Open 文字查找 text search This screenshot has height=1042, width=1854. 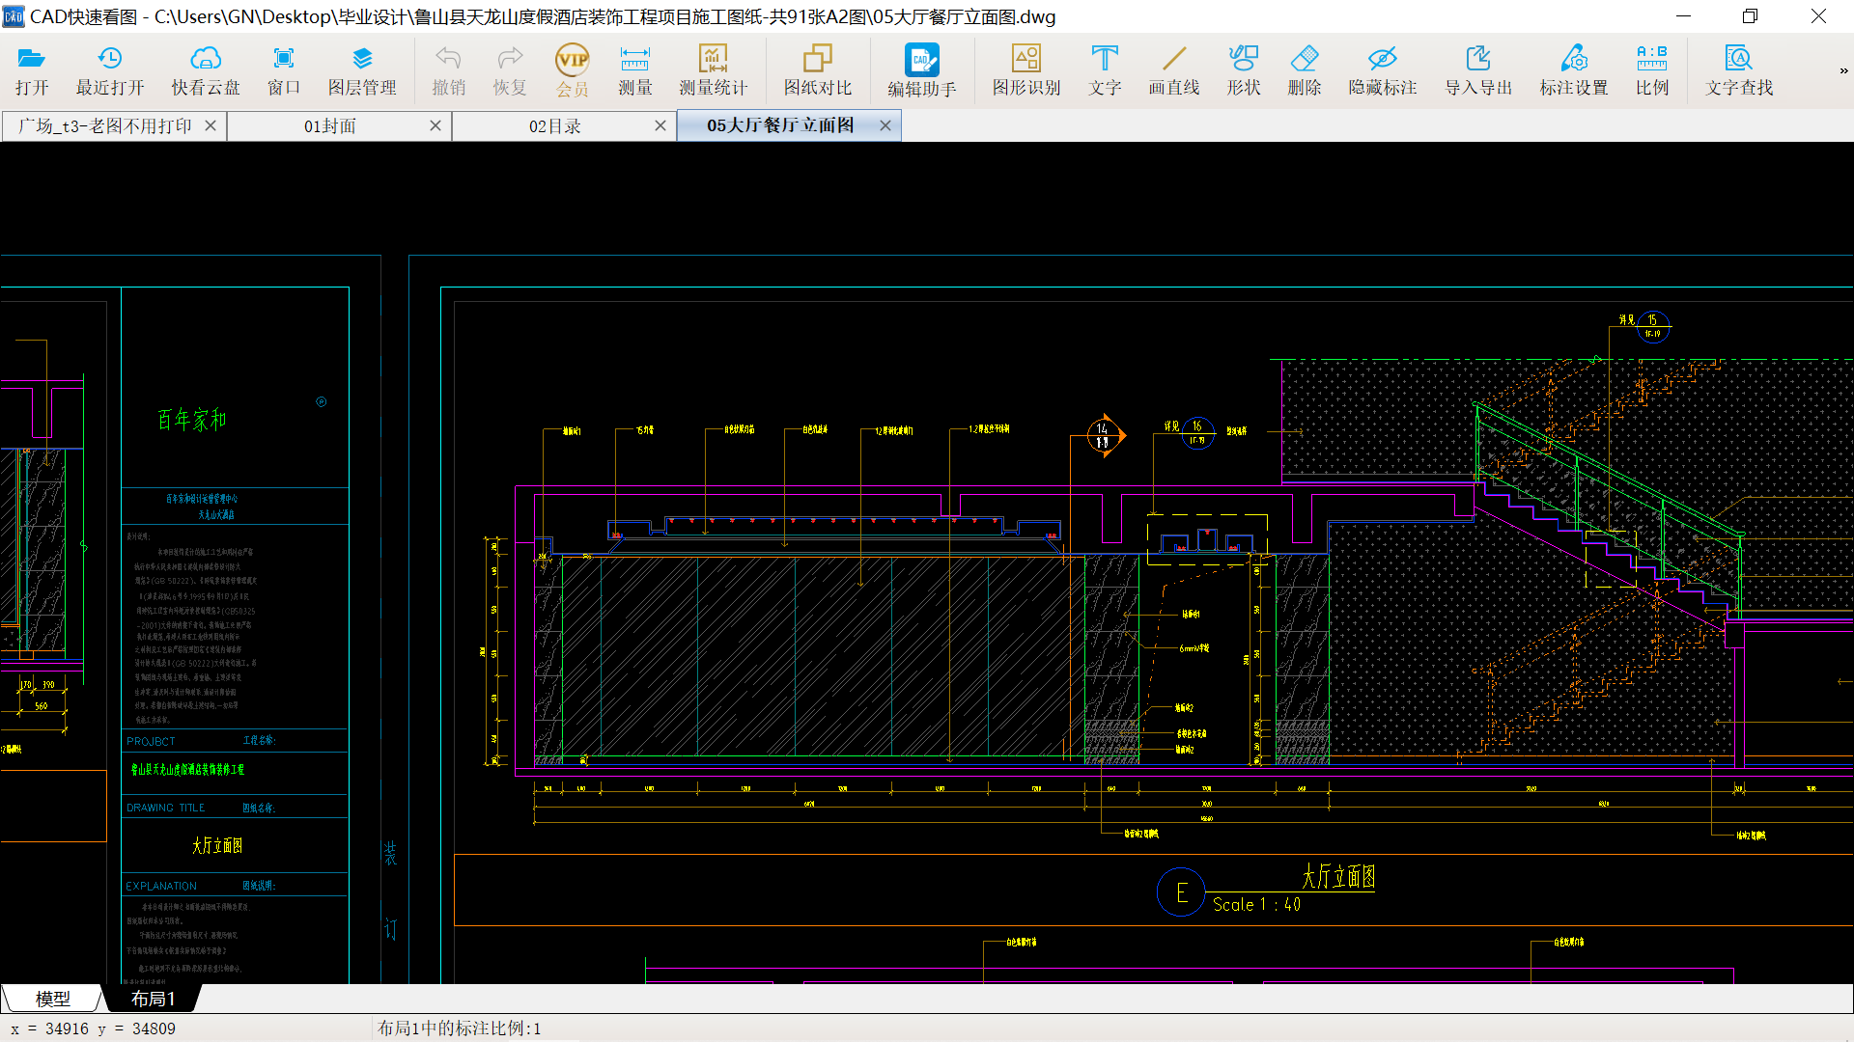(1739, 70)
